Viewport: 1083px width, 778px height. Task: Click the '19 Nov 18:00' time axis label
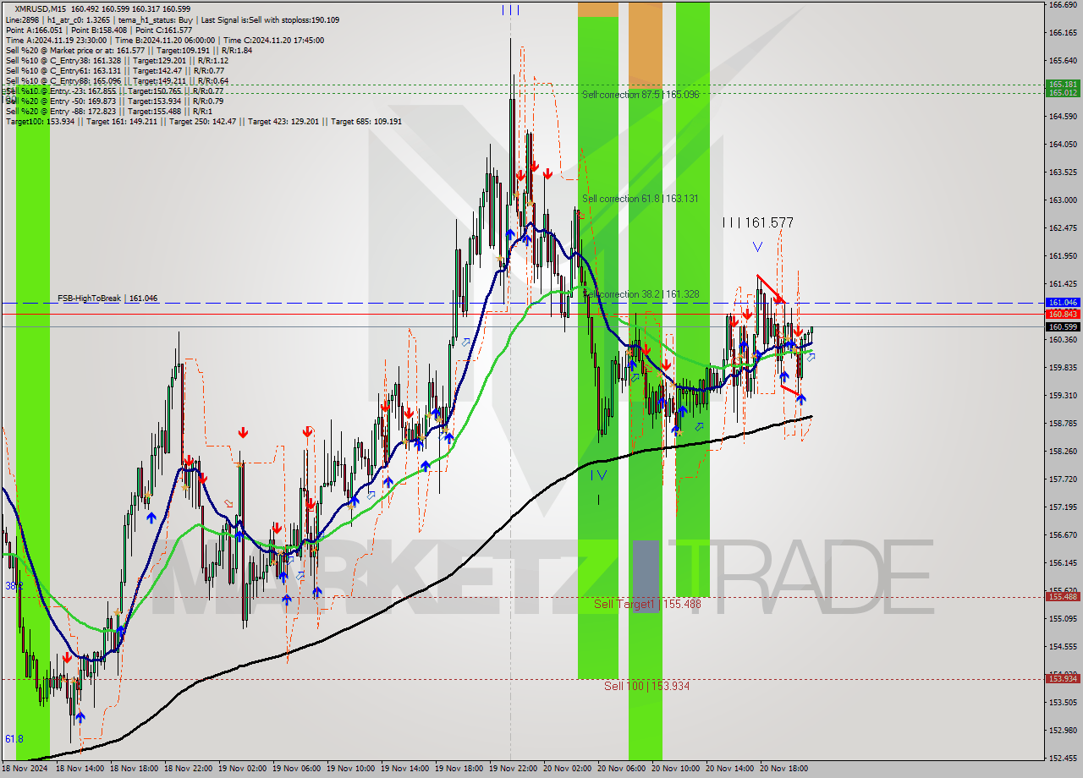(459, 770)
